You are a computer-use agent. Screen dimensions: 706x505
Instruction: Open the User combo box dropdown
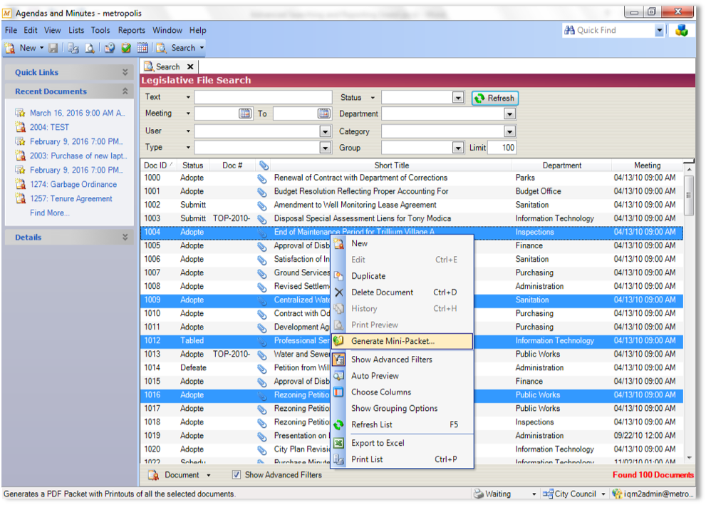point(326,131)
